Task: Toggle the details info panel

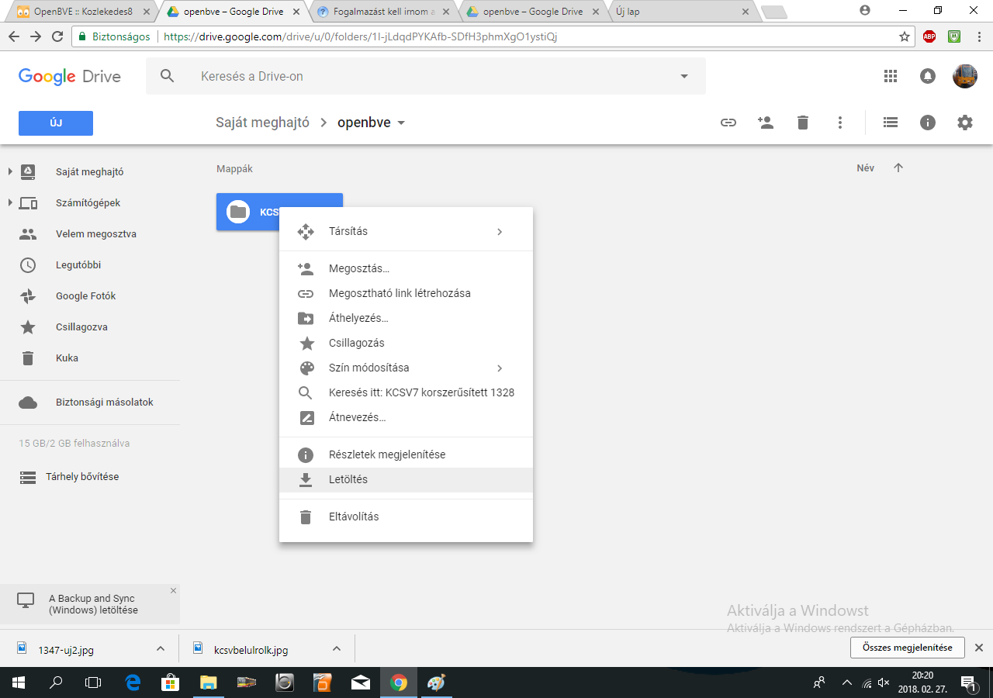Action: (928, 123)
